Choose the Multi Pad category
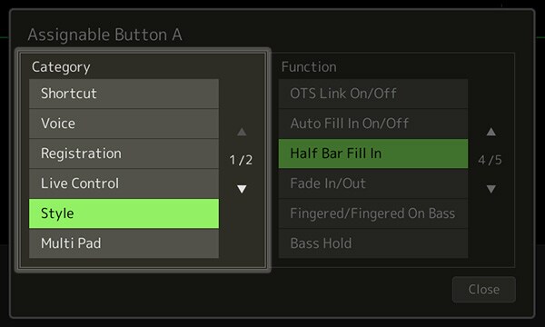The image size is (545, 327). tap(124, 243)
